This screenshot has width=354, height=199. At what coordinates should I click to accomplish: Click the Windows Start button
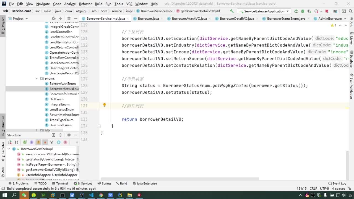[x=4, y=195]
